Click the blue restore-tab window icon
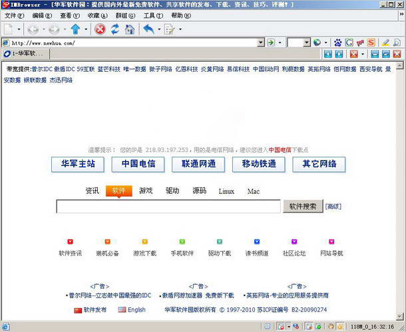Viewport: 406px width, 332px height. point(386,54)
